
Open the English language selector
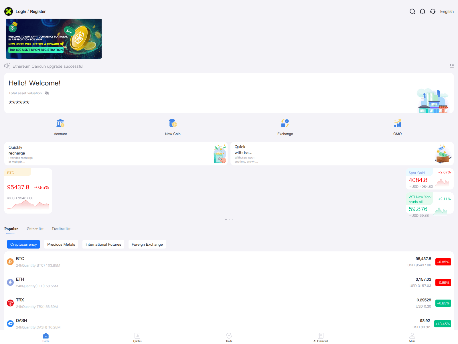point(447,11)
